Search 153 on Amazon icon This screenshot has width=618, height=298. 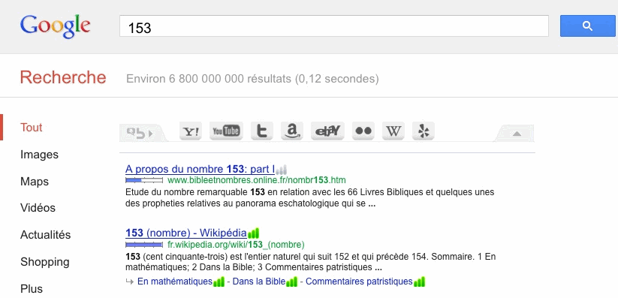coord(291,131)
